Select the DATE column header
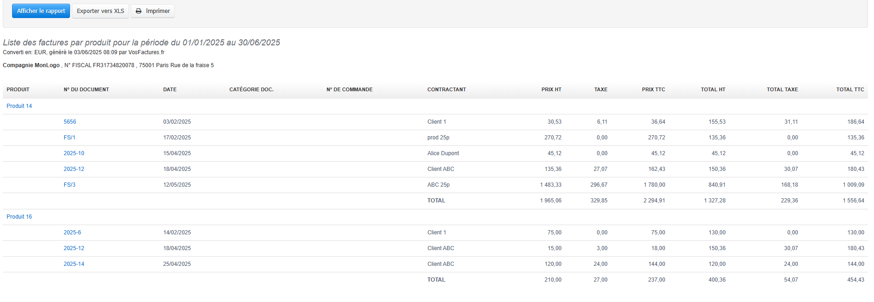This screenshot has height=302, width=874. pyautogui.click(x=170, y=89)
